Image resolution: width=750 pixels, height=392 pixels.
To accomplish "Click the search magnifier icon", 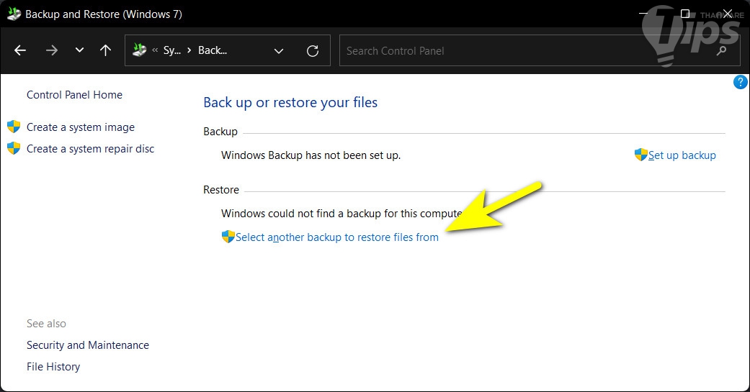I will click(721, 51).
